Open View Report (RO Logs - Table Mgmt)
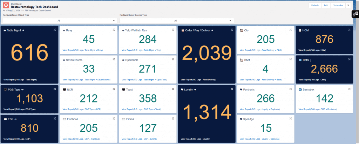359x144 pixels. [20, 80]
